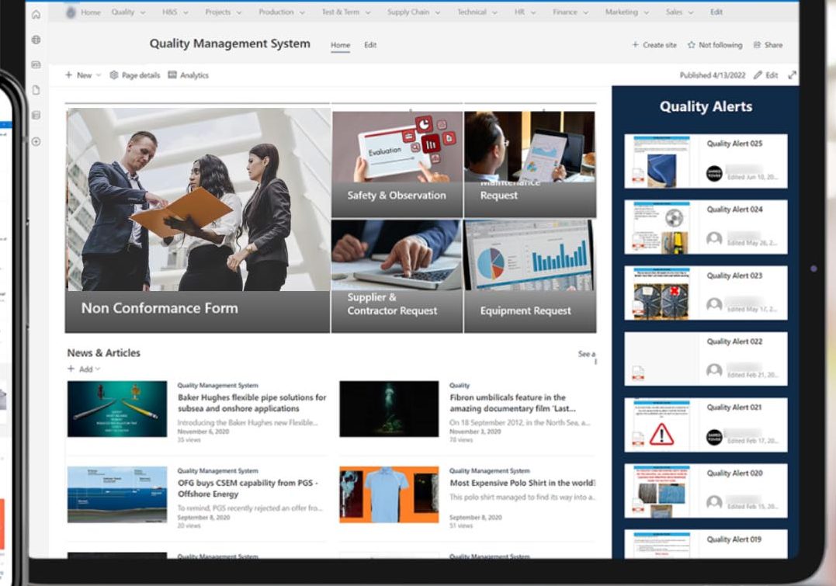Click the globe sites icon in left rail

click(x=36, y=40)
